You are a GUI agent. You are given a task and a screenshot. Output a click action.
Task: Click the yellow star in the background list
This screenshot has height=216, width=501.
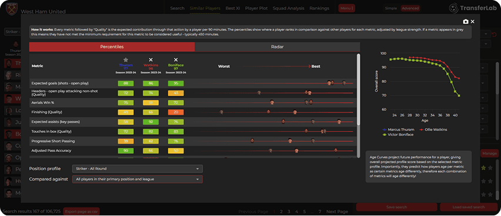(483, 168)
